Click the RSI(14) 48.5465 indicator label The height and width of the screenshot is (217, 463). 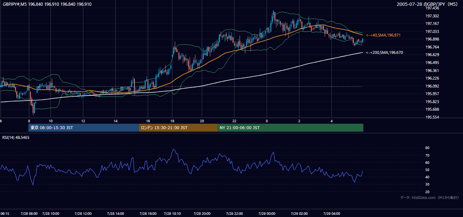tap(16, 137)
